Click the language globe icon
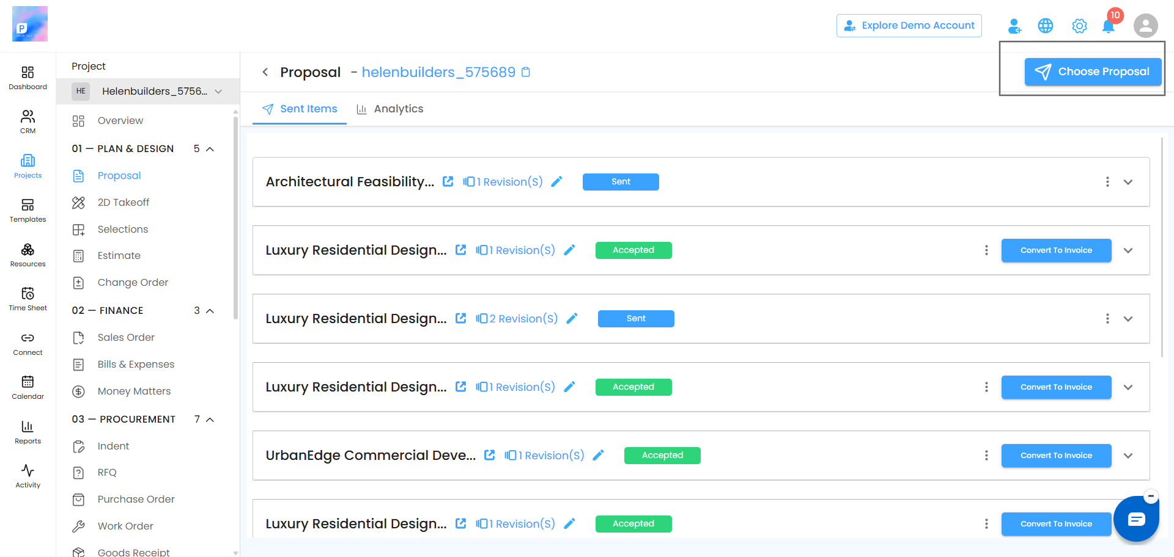1174x557 pixels. 1046,26
